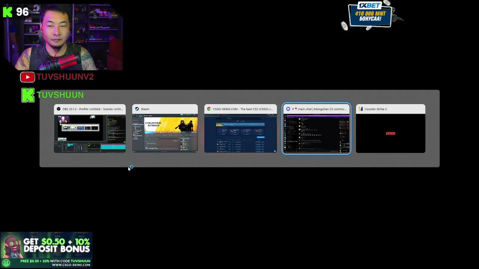Click the TUVSHUUNV2 channel name text
Image resolution: width=479 pixels, height=269 pixels.
tap(65, 77)
